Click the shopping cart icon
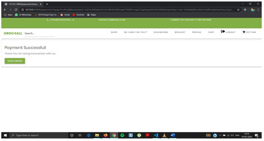The width and height of the screenshot is (264, 141). pos(244,32)
